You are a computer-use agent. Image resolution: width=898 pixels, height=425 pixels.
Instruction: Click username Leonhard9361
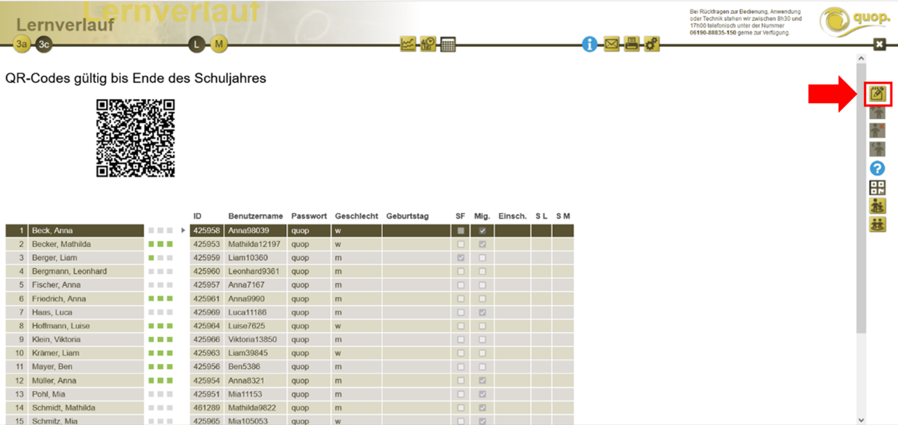(x=254, y=271)
